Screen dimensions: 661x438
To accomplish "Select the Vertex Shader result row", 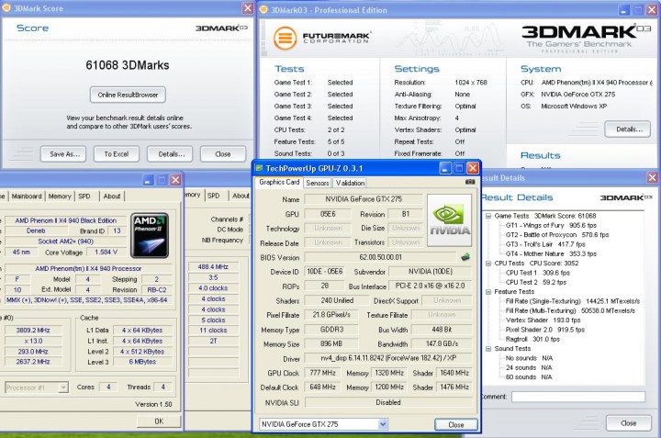I will tap(543, 320).
